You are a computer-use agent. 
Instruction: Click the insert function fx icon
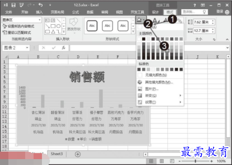(64, 48)
